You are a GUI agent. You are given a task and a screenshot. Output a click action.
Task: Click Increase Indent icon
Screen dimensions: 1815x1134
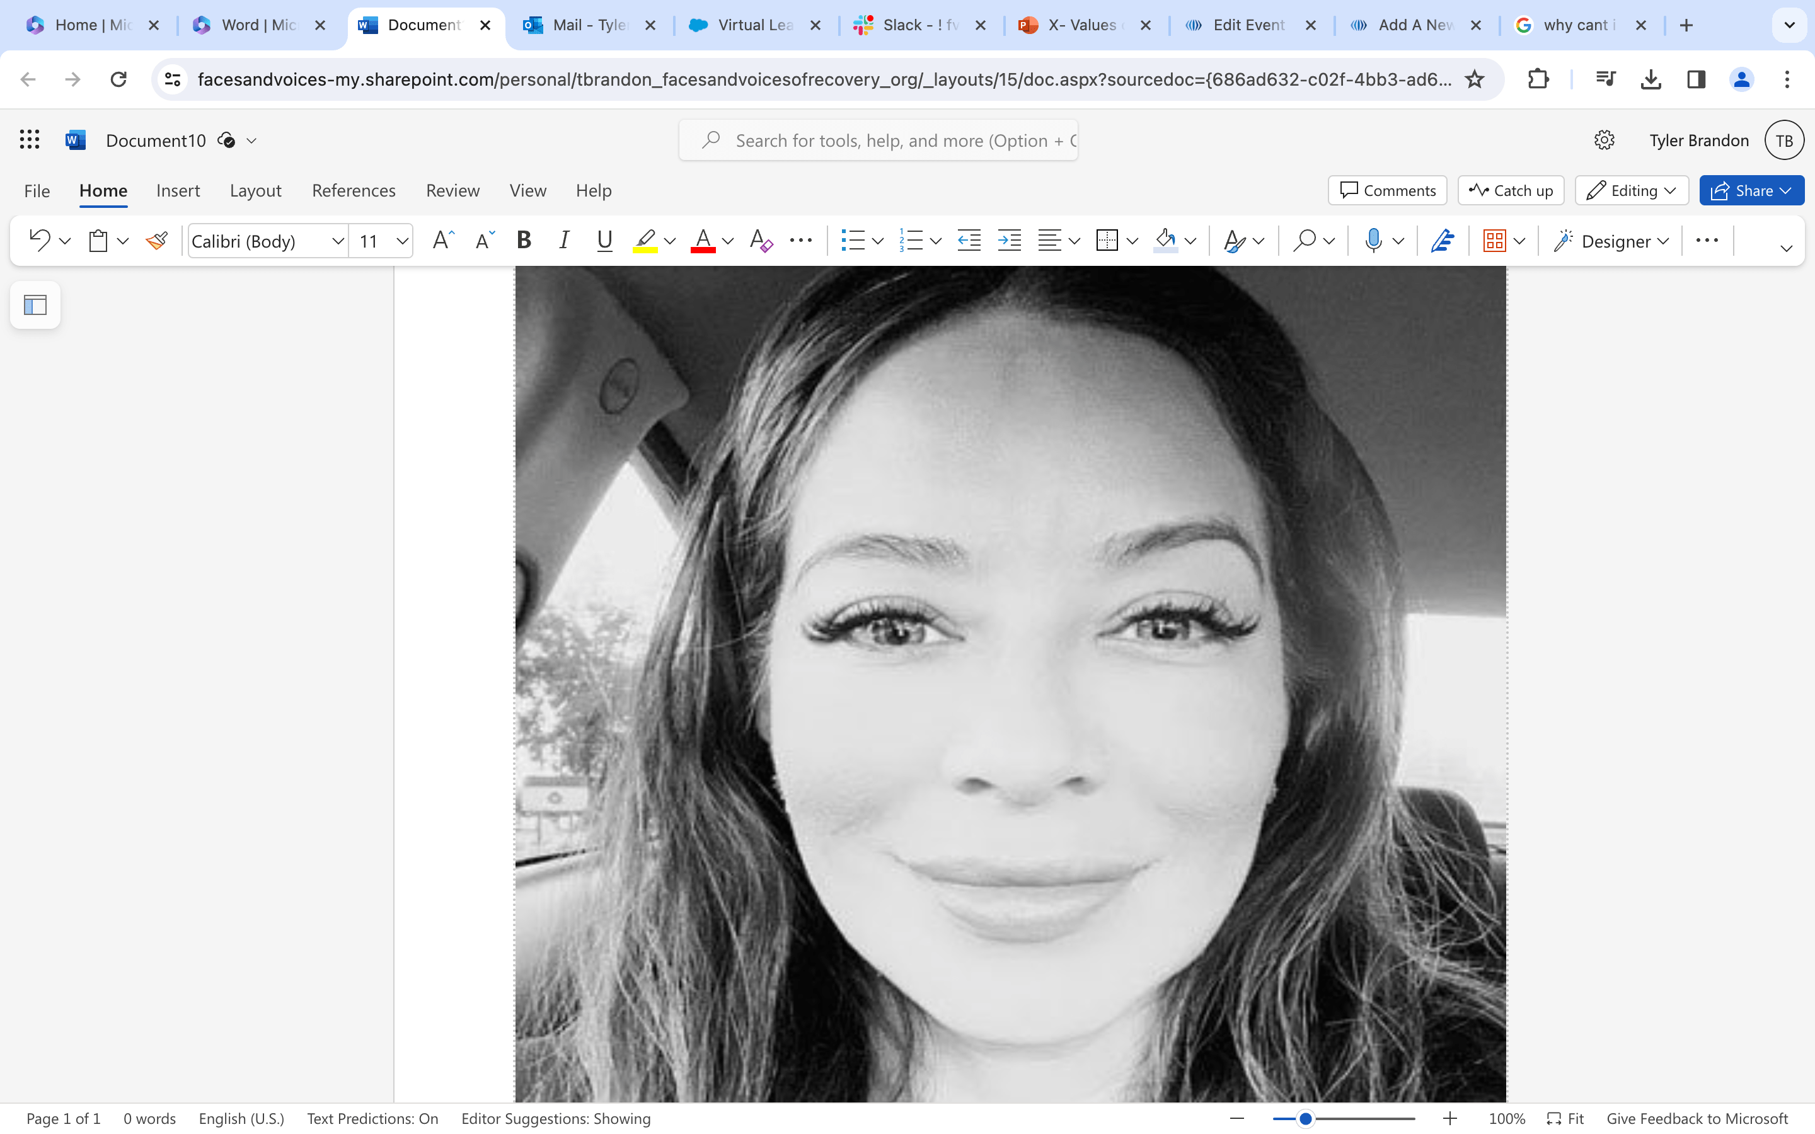[1009, 241]
